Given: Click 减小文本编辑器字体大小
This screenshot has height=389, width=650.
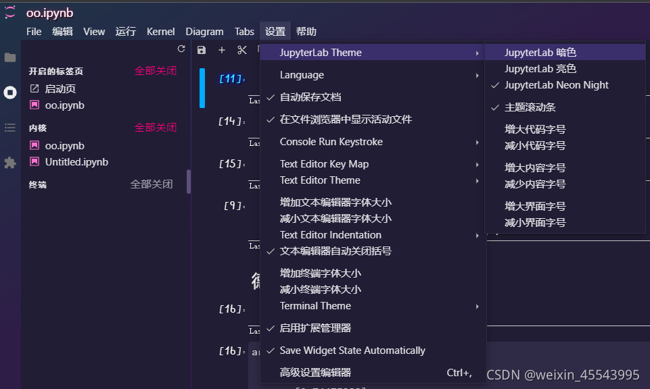Looking at the screenshot, I should click(373, 219).
